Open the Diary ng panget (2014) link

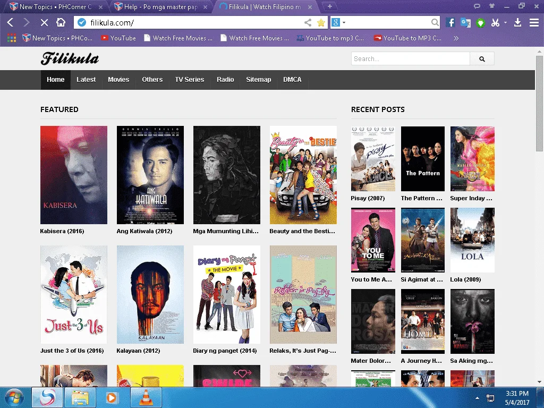225,351
